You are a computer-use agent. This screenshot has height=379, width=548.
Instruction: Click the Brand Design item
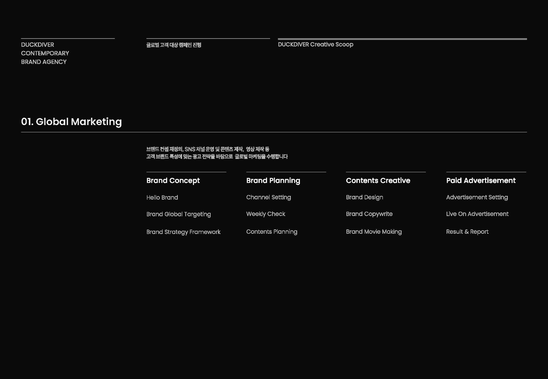(x=364, y=197)
